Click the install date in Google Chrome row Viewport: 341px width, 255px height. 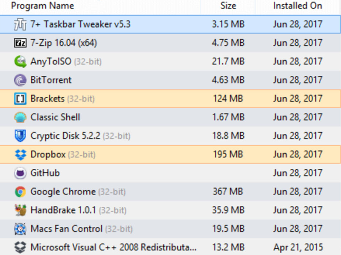pyautogui.click(x=297, y=192)
